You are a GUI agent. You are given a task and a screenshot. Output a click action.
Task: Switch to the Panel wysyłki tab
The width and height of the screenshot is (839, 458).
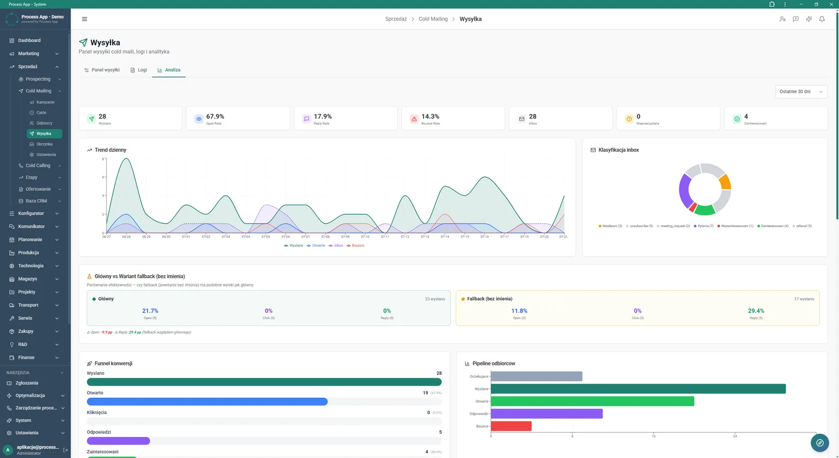click(x=102, y=70)
